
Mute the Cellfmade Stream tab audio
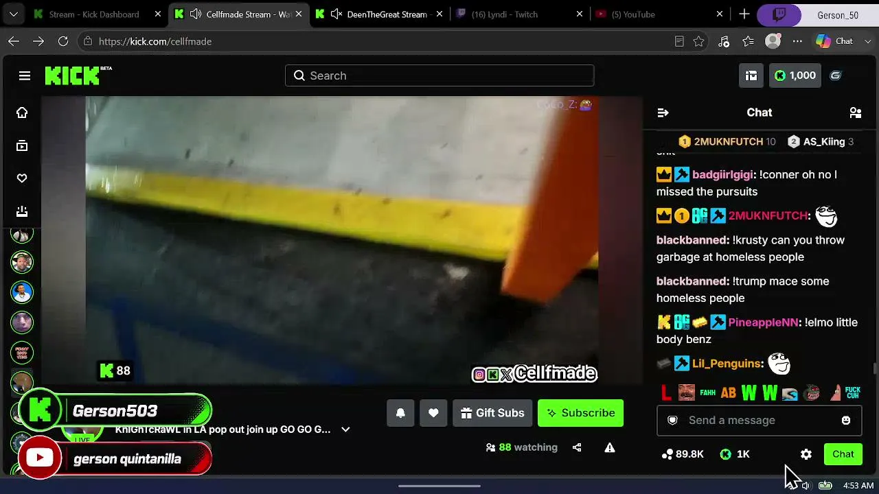click(196, 14)
